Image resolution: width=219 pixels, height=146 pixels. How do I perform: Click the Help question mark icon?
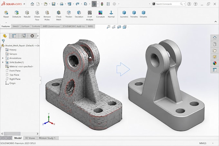coord(189,4)
